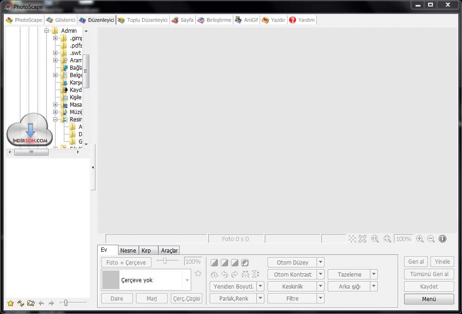Open the Tazeleme dropdown arrow
462x314 pixels.
coord(374,274)
